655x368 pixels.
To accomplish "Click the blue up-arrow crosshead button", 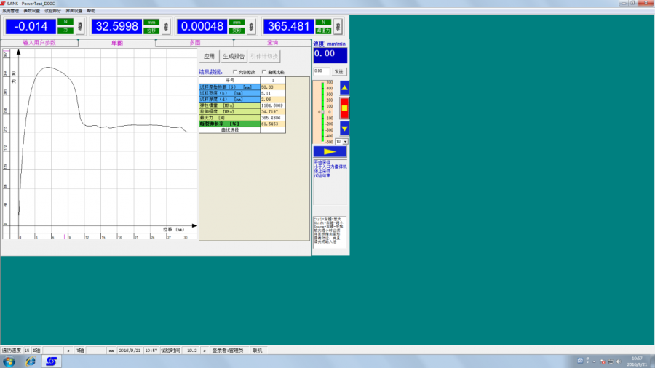I will point(344,87).
